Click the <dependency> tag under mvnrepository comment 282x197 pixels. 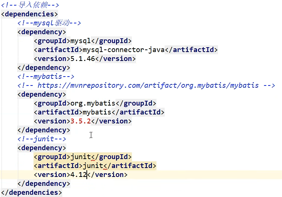[x=42, y=94]
